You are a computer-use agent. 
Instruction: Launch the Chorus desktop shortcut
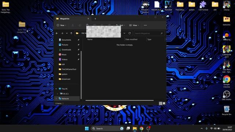pyautogui.click(x=227, y=6)
